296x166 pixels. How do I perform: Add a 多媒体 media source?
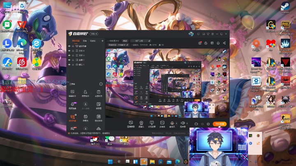click(162, 124)
